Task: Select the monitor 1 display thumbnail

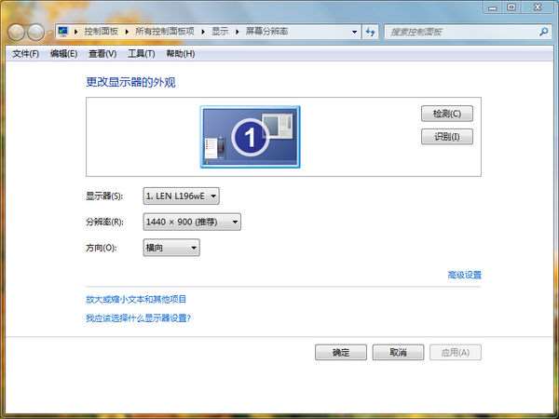Action: pos(251,137)
